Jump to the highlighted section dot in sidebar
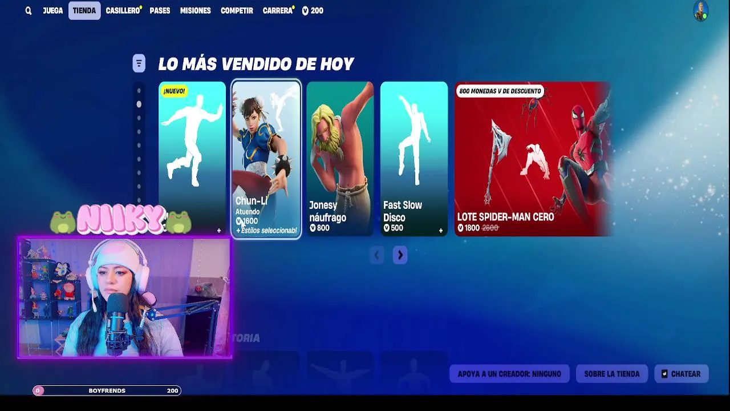This screenshot has width=730, height=411. tap(139, 104)
